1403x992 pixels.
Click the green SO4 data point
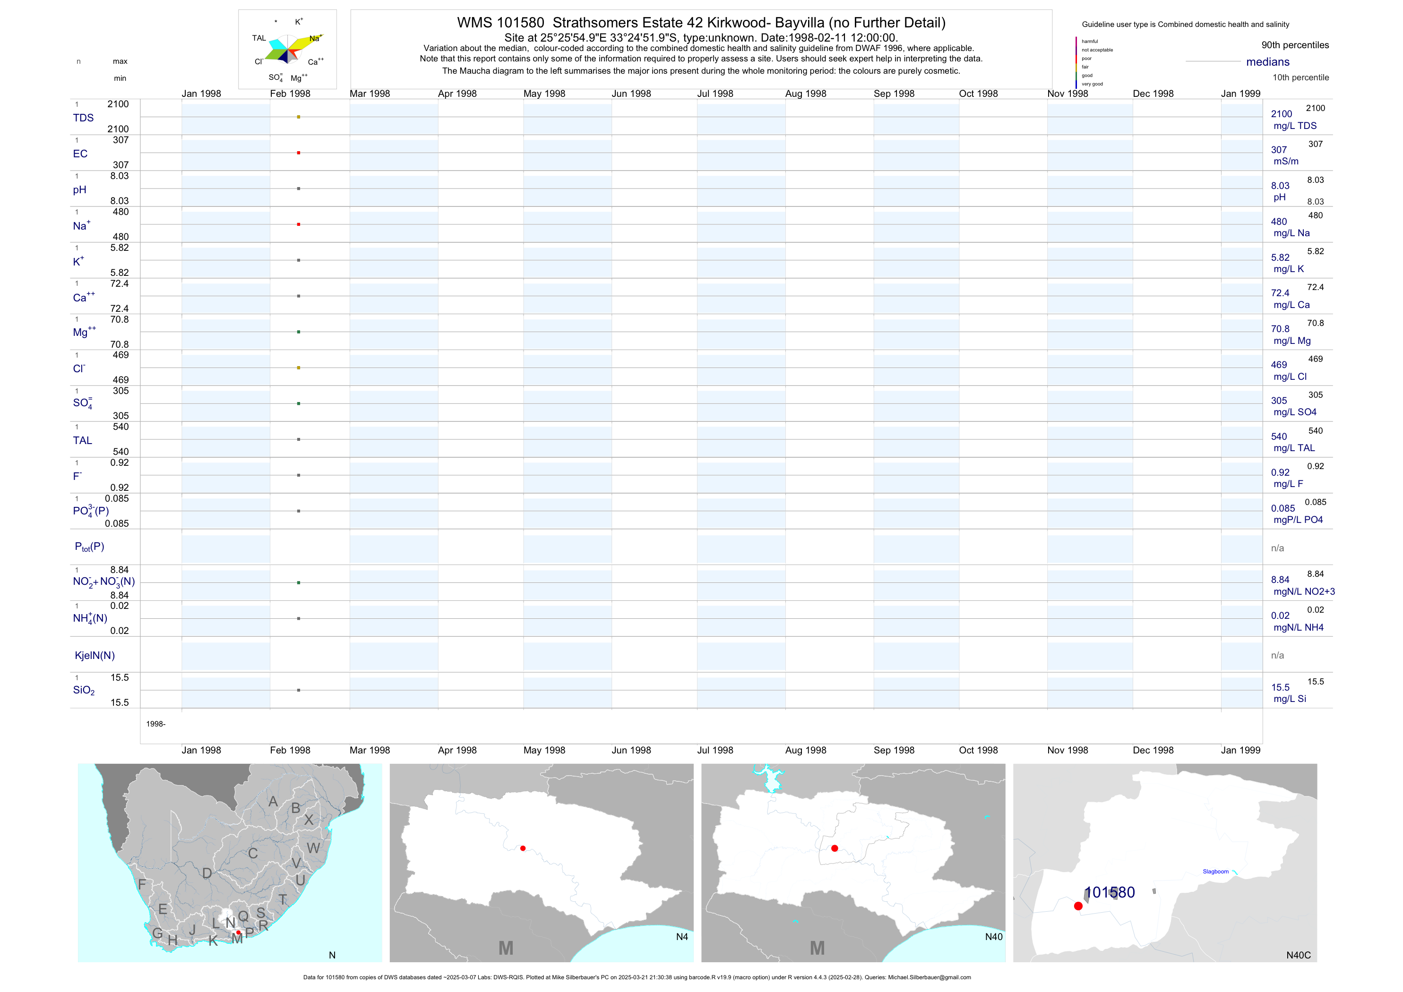[x=298, y=404]
